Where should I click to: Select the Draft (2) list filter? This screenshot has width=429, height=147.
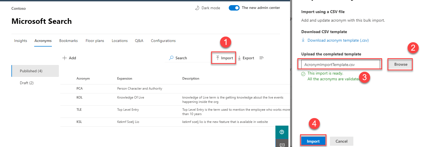coord(27,83)
